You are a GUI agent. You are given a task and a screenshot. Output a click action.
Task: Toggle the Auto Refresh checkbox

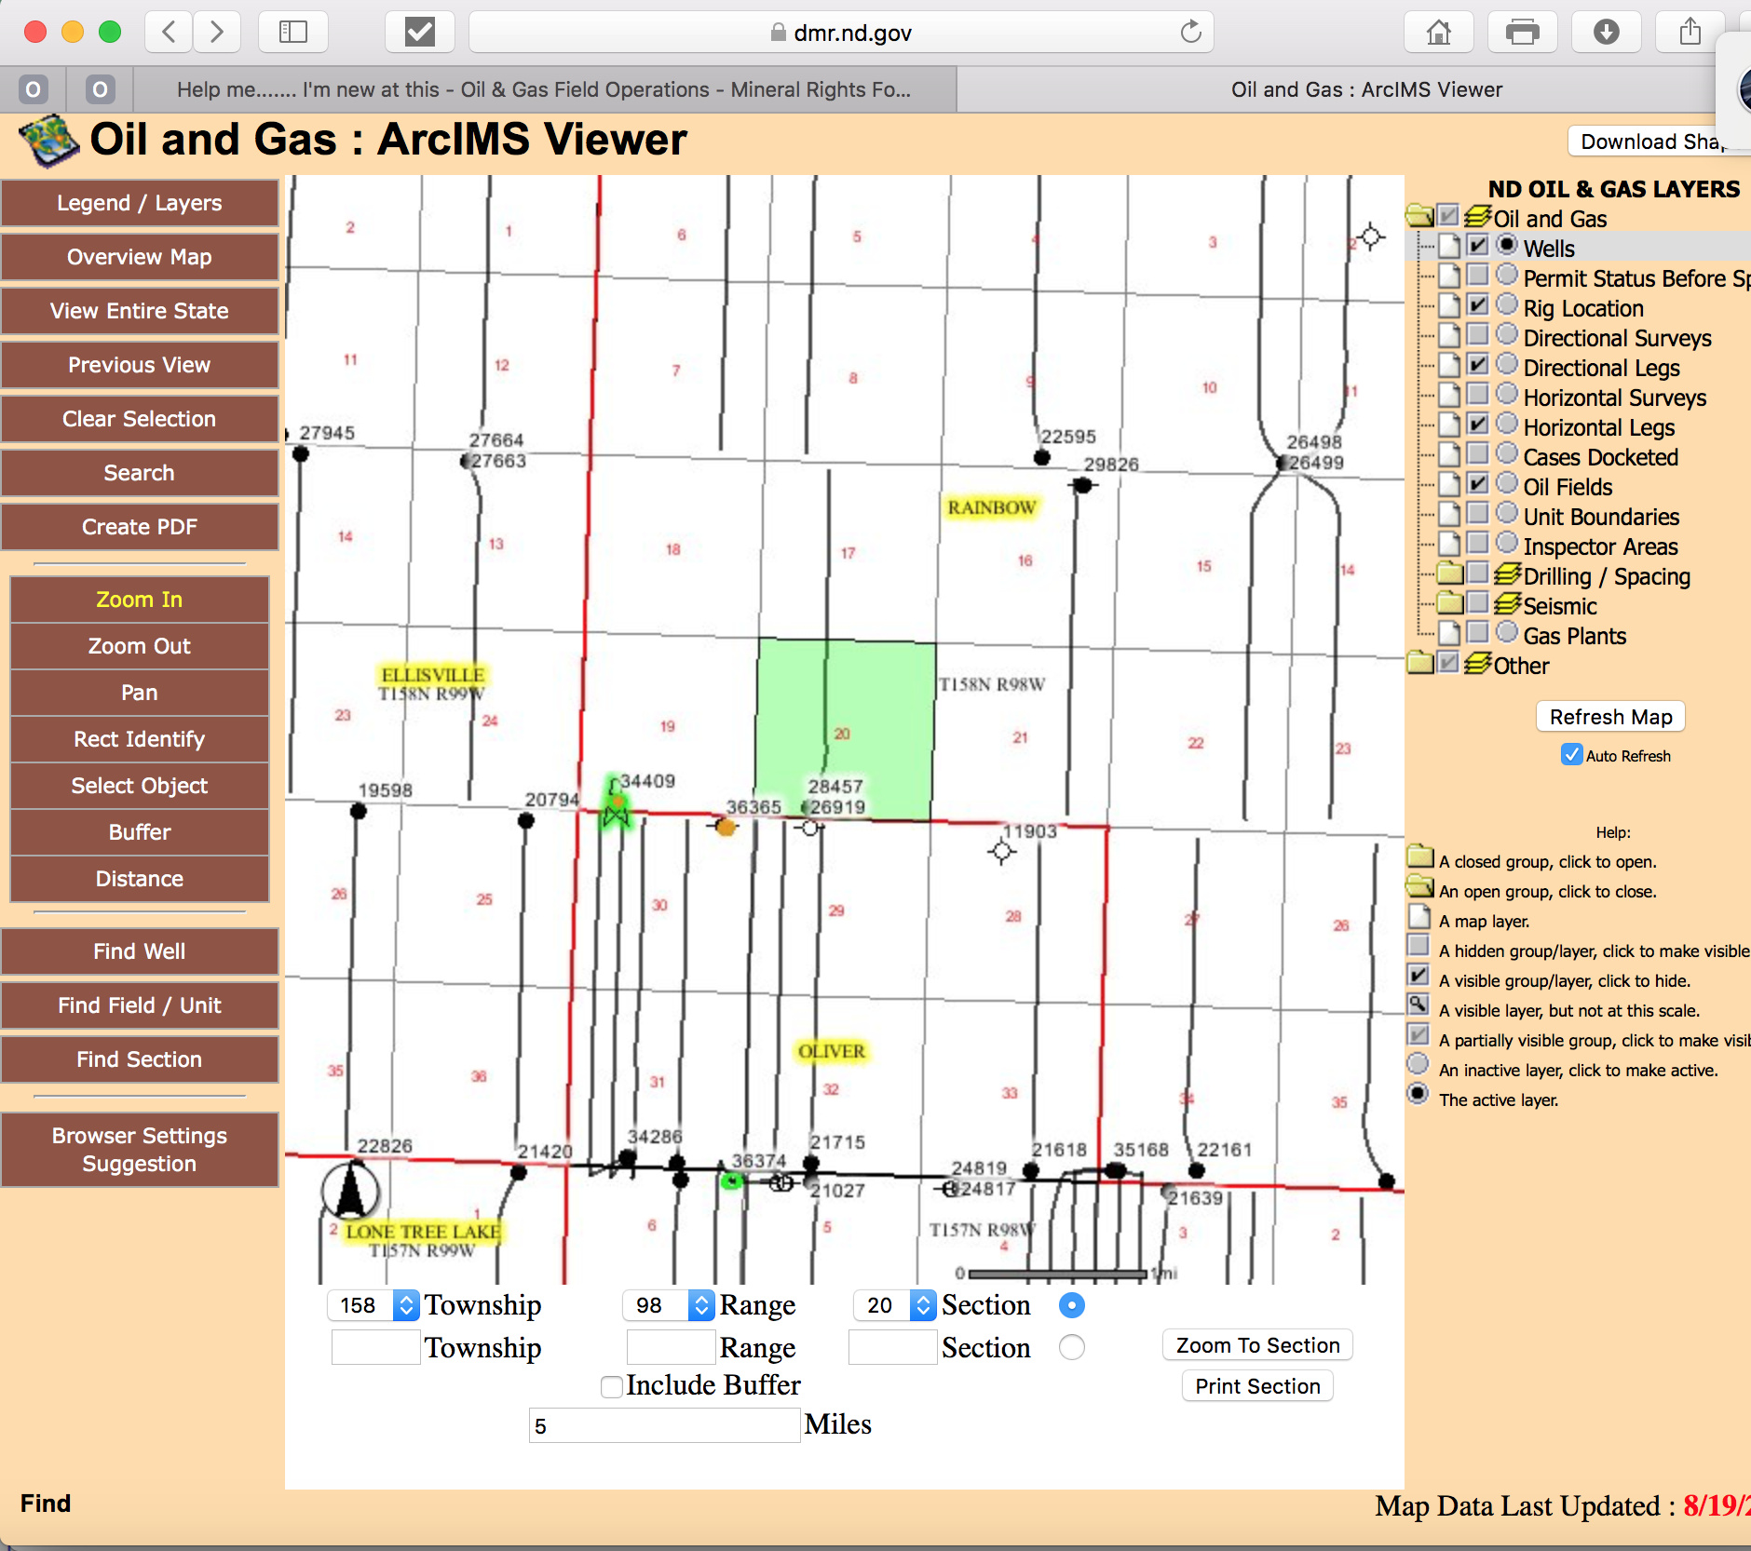click(x=1571, y=755)
